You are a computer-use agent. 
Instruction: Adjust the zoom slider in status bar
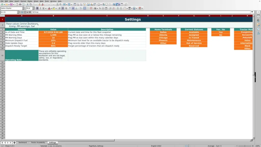245,146
